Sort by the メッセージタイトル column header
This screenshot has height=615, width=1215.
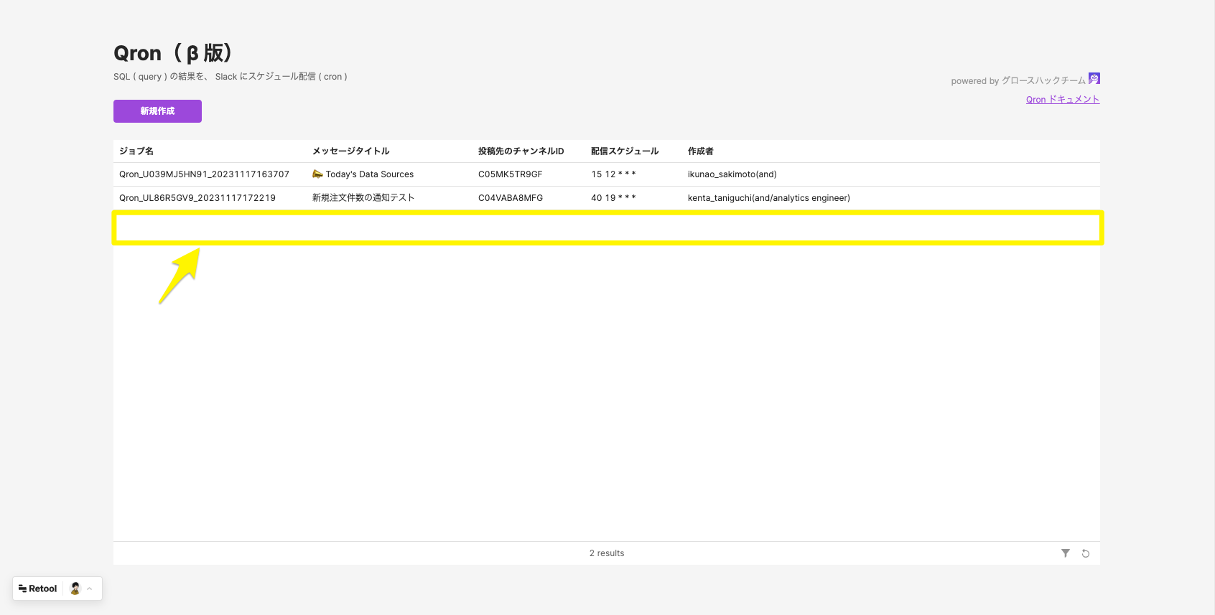tap(350, 151)
